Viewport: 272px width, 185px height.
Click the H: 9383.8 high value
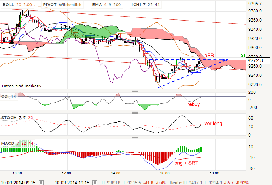[111, 183]
